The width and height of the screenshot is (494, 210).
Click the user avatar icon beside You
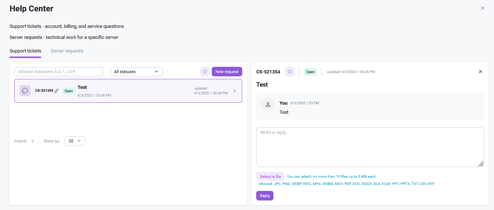pyautogui.click(x=268, y=105)
